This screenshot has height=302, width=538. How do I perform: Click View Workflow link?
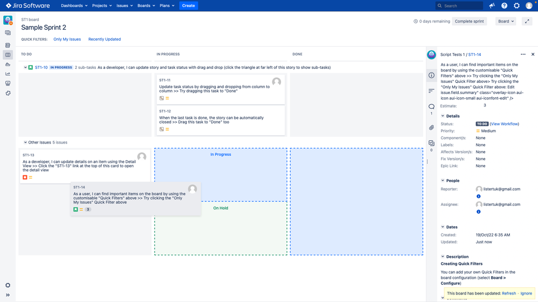[x=504, y=124]
